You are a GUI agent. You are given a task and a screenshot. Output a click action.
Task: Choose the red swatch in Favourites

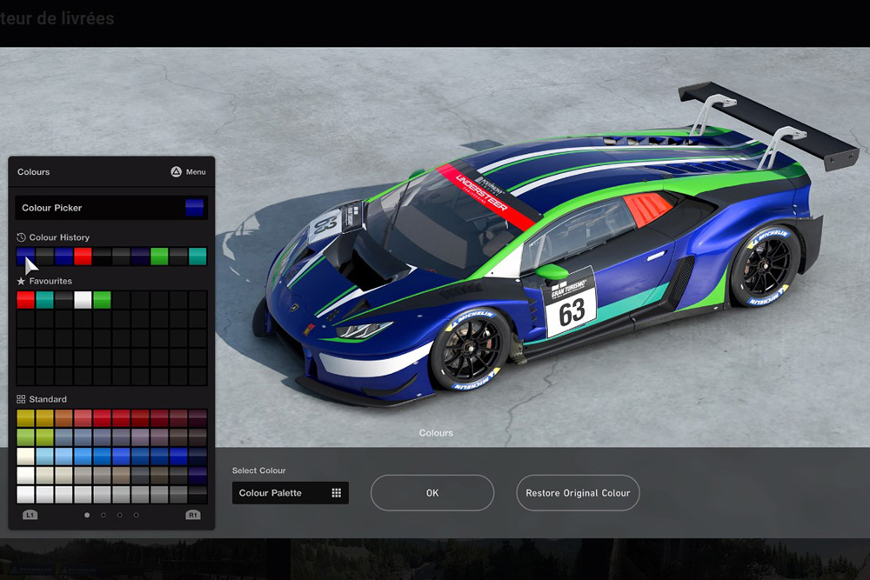[25, 300]
